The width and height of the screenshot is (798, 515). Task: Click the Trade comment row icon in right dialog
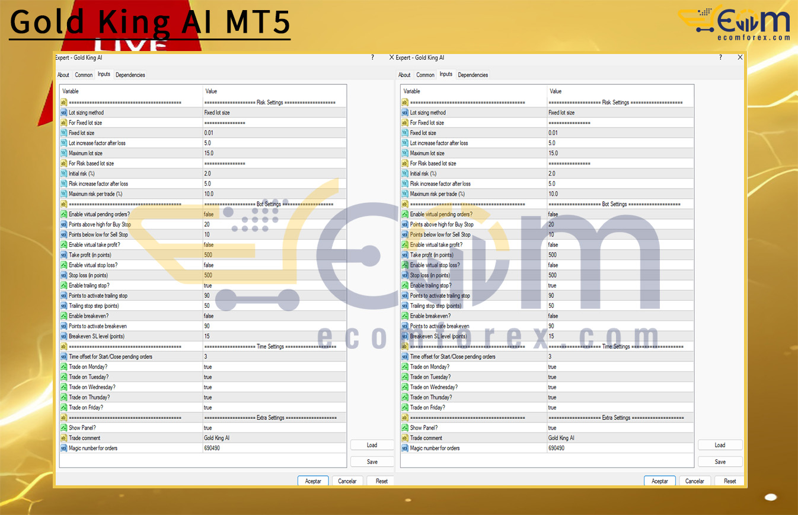coord(405,438)
